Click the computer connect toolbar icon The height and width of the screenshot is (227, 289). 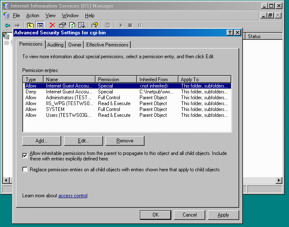click(108, 25)
